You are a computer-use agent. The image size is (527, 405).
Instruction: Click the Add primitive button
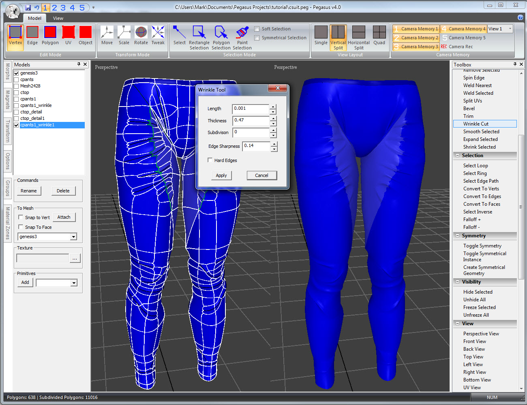(x=25, y=282)
